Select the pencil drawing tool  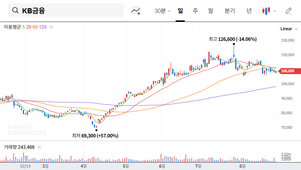tap(288, 11)
